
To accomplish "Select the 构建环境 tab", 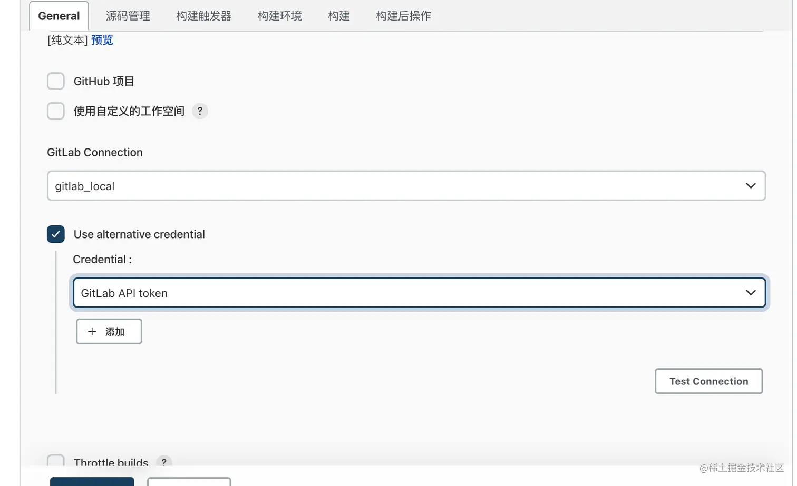I will tap(280, 16).
